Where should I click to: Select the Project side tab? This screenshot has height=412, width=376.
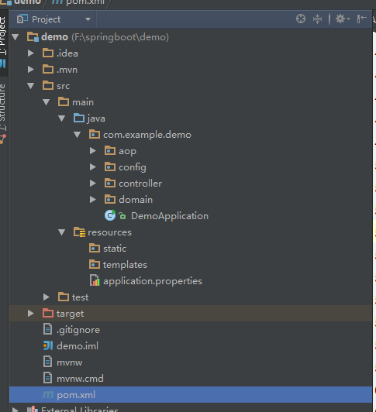click(3, 36)
